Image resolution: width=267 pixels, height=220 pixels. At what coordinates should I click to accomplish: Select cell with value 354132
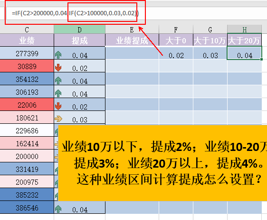[x=27, y=79]
